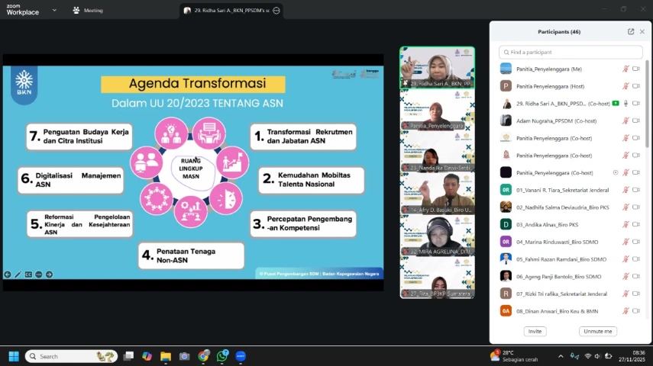Click camera icon for 04_Marina Rinduwasti
The height and width of the screenshot is (366, 653).
pos(636,242)
